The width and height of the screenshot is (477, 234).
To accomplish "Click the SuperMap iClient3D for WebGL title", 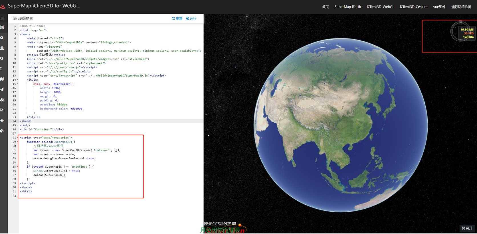I will coord(43,6).
